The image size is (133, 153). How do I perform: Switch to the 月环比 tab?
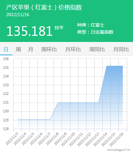point(73,49)
